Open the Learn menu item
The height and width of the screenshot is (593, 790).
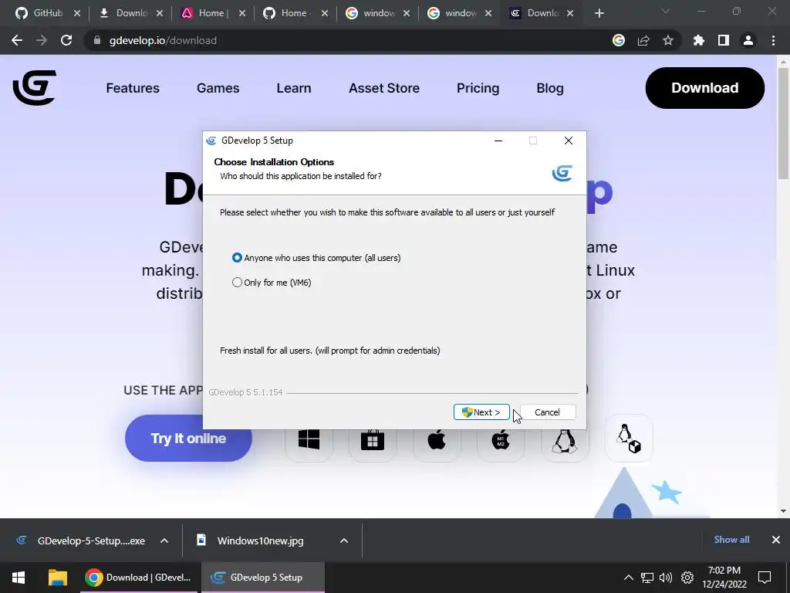(294, 88)
